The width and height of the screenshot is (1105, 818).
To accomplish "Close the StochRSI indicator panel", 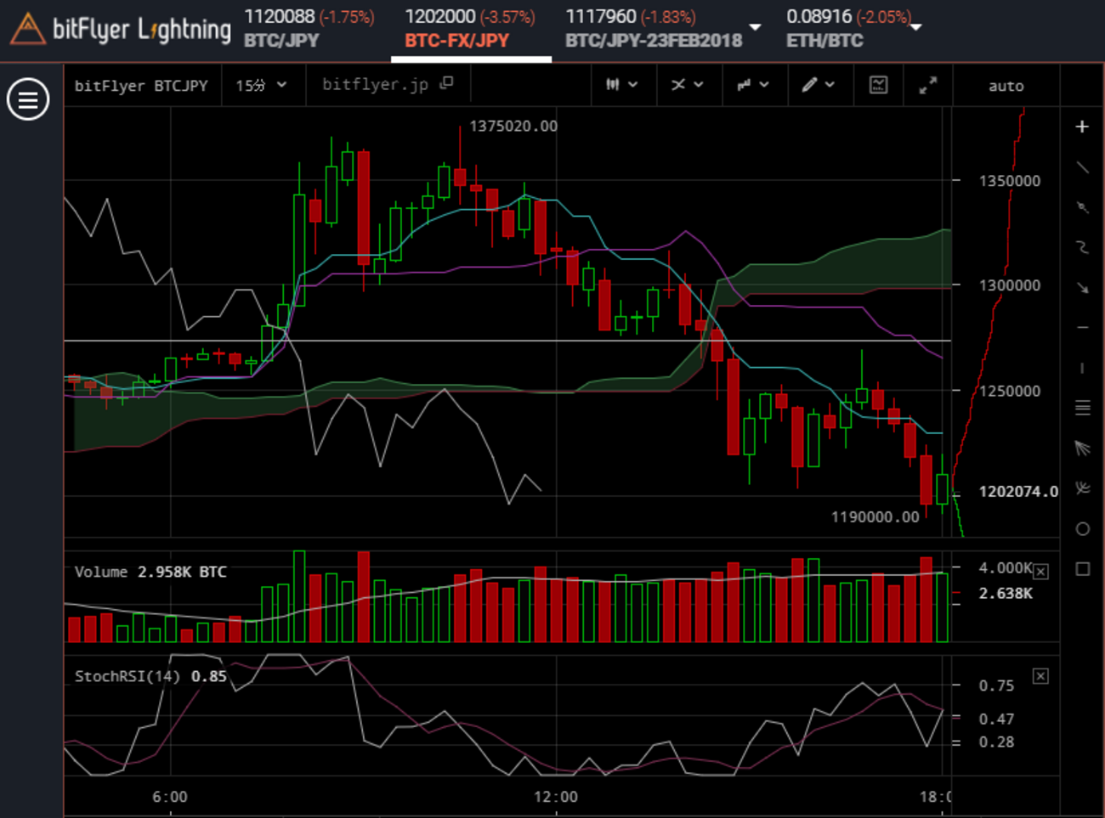I will 1040,676.
